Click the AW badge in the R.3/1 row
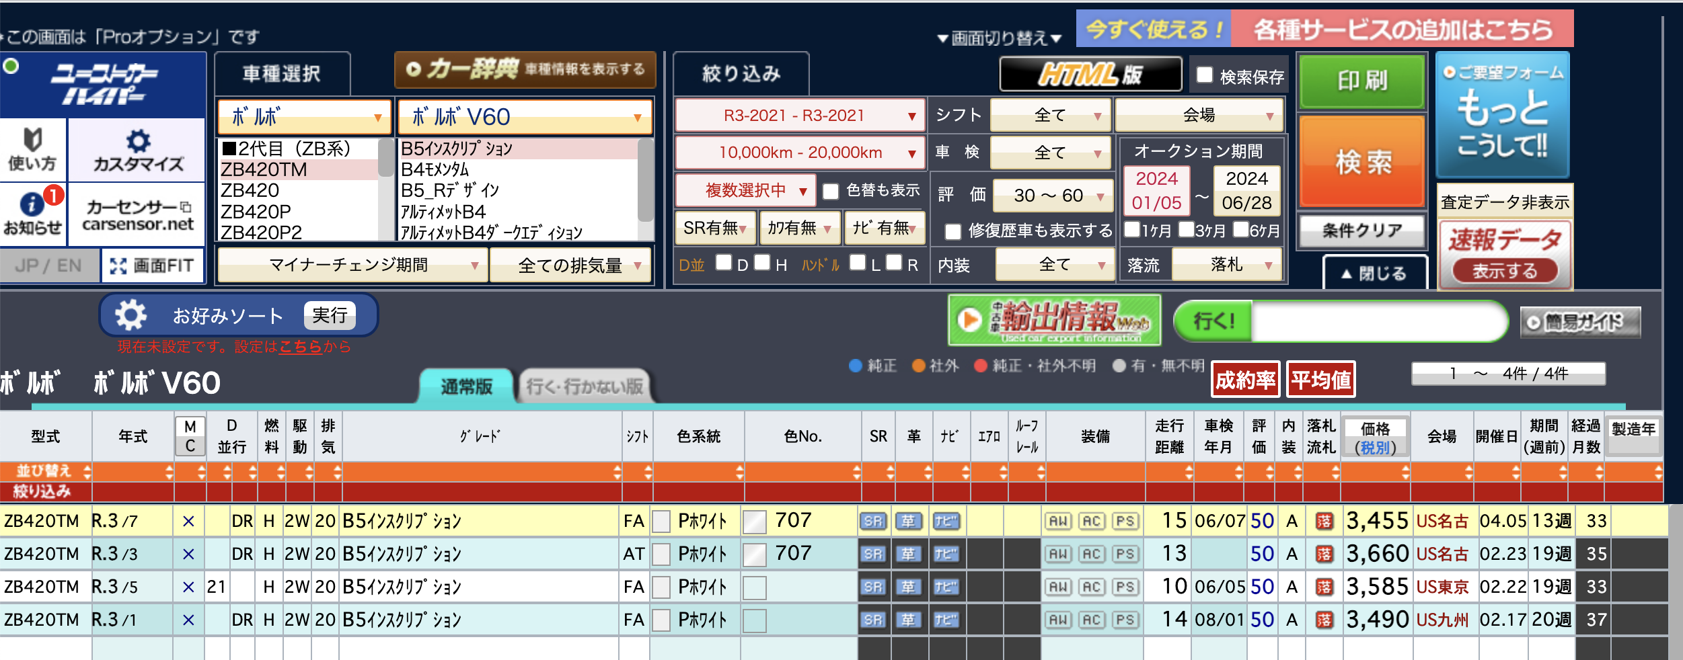 coord(1057,620)
